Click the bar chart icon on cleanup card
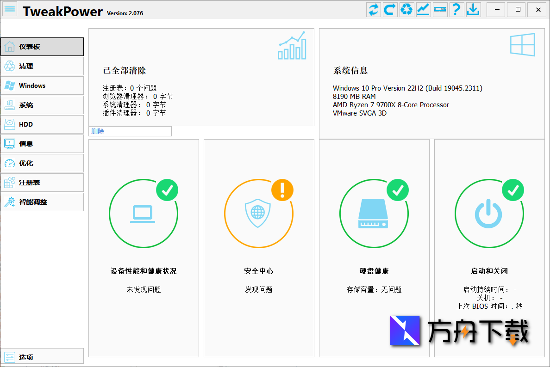This screenshot has width=550, height=367. (292, 45)
